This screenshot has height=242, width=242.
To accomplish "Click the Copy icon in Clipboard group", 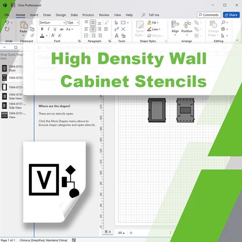I will [x=32, y=29].
